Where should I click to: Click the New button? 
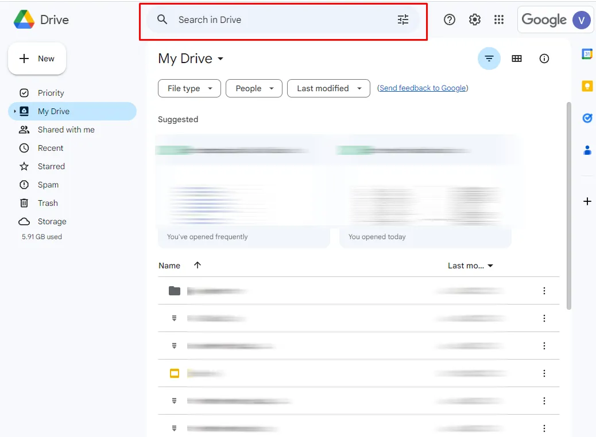click(37, 58)
